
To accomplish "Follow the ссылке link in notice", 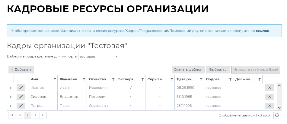I will 262,31.
